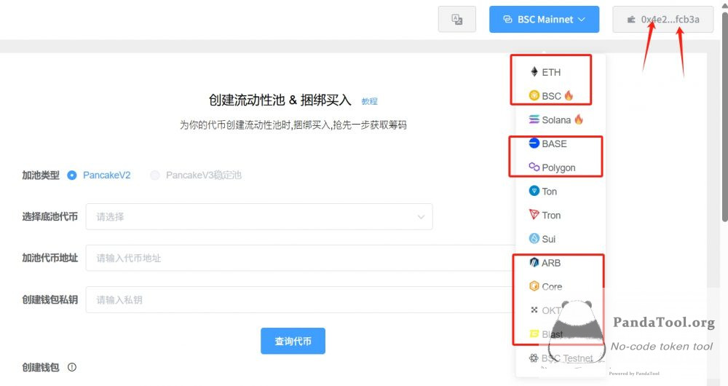
Task: Click the red Tron triangle icon
Action: [x=534, y=215]
